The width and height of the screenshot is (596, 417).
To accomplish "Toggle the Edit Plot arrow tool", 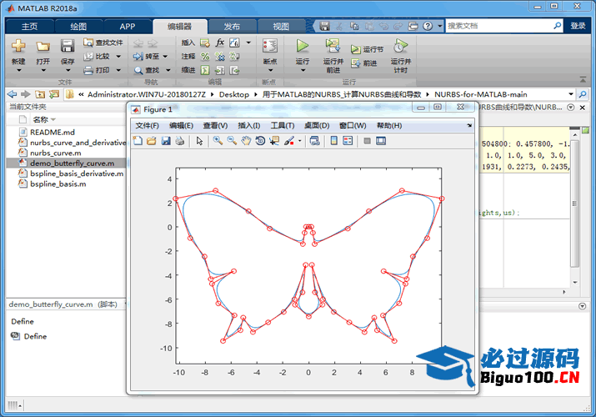I will pyautogui.click(x=200, y=141).
